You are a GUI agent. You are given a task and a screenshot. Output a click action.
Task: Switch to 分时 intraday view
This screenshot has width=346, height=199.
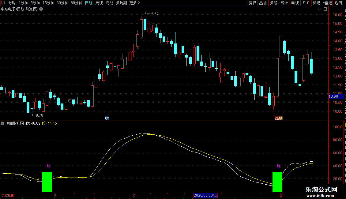coord(12,3)
